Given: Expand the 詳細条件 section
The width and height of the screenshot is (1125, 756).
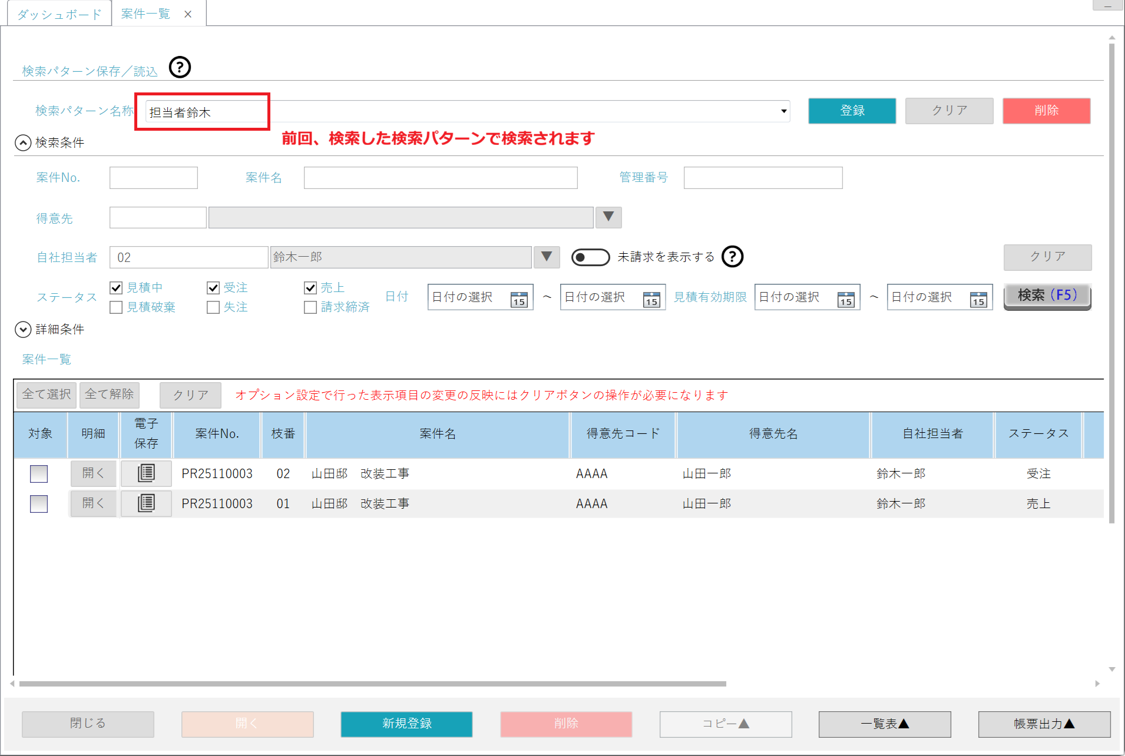Looking at the screenshot, I should tap(23, 329).
